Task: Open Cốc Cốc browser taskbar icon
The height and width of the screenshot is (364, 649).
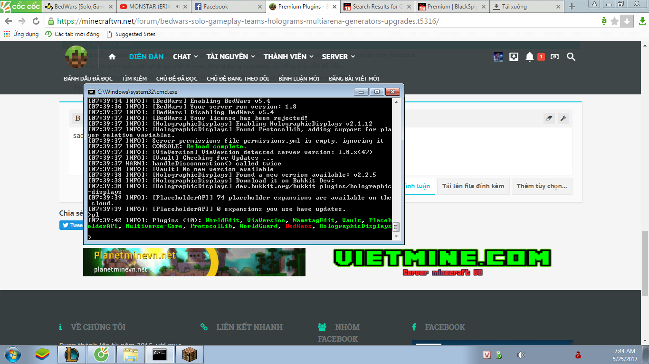Action: pos(101,355)
